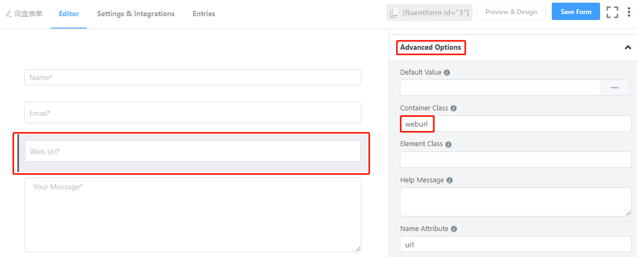Copy the fluentform id="3" shortcode
The image size is (637, 257).
point(429,12)
